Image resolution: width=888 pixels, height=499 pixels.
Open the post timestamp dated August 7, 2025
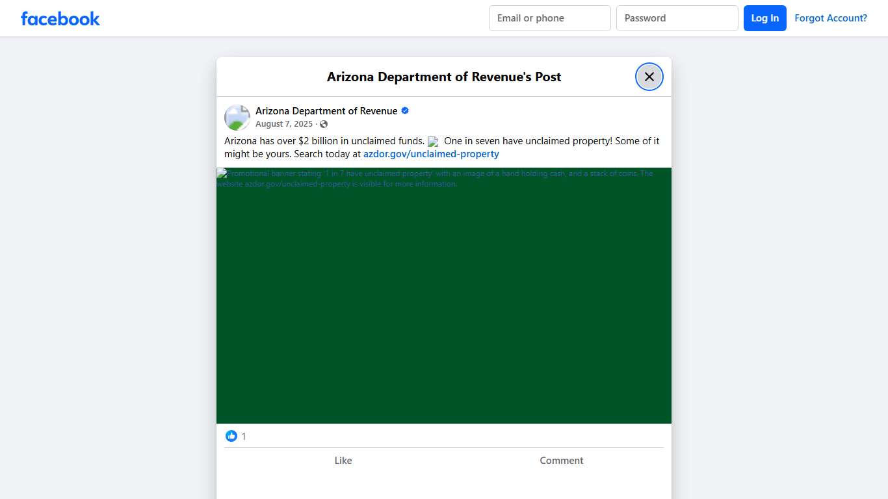coord(284,123)
